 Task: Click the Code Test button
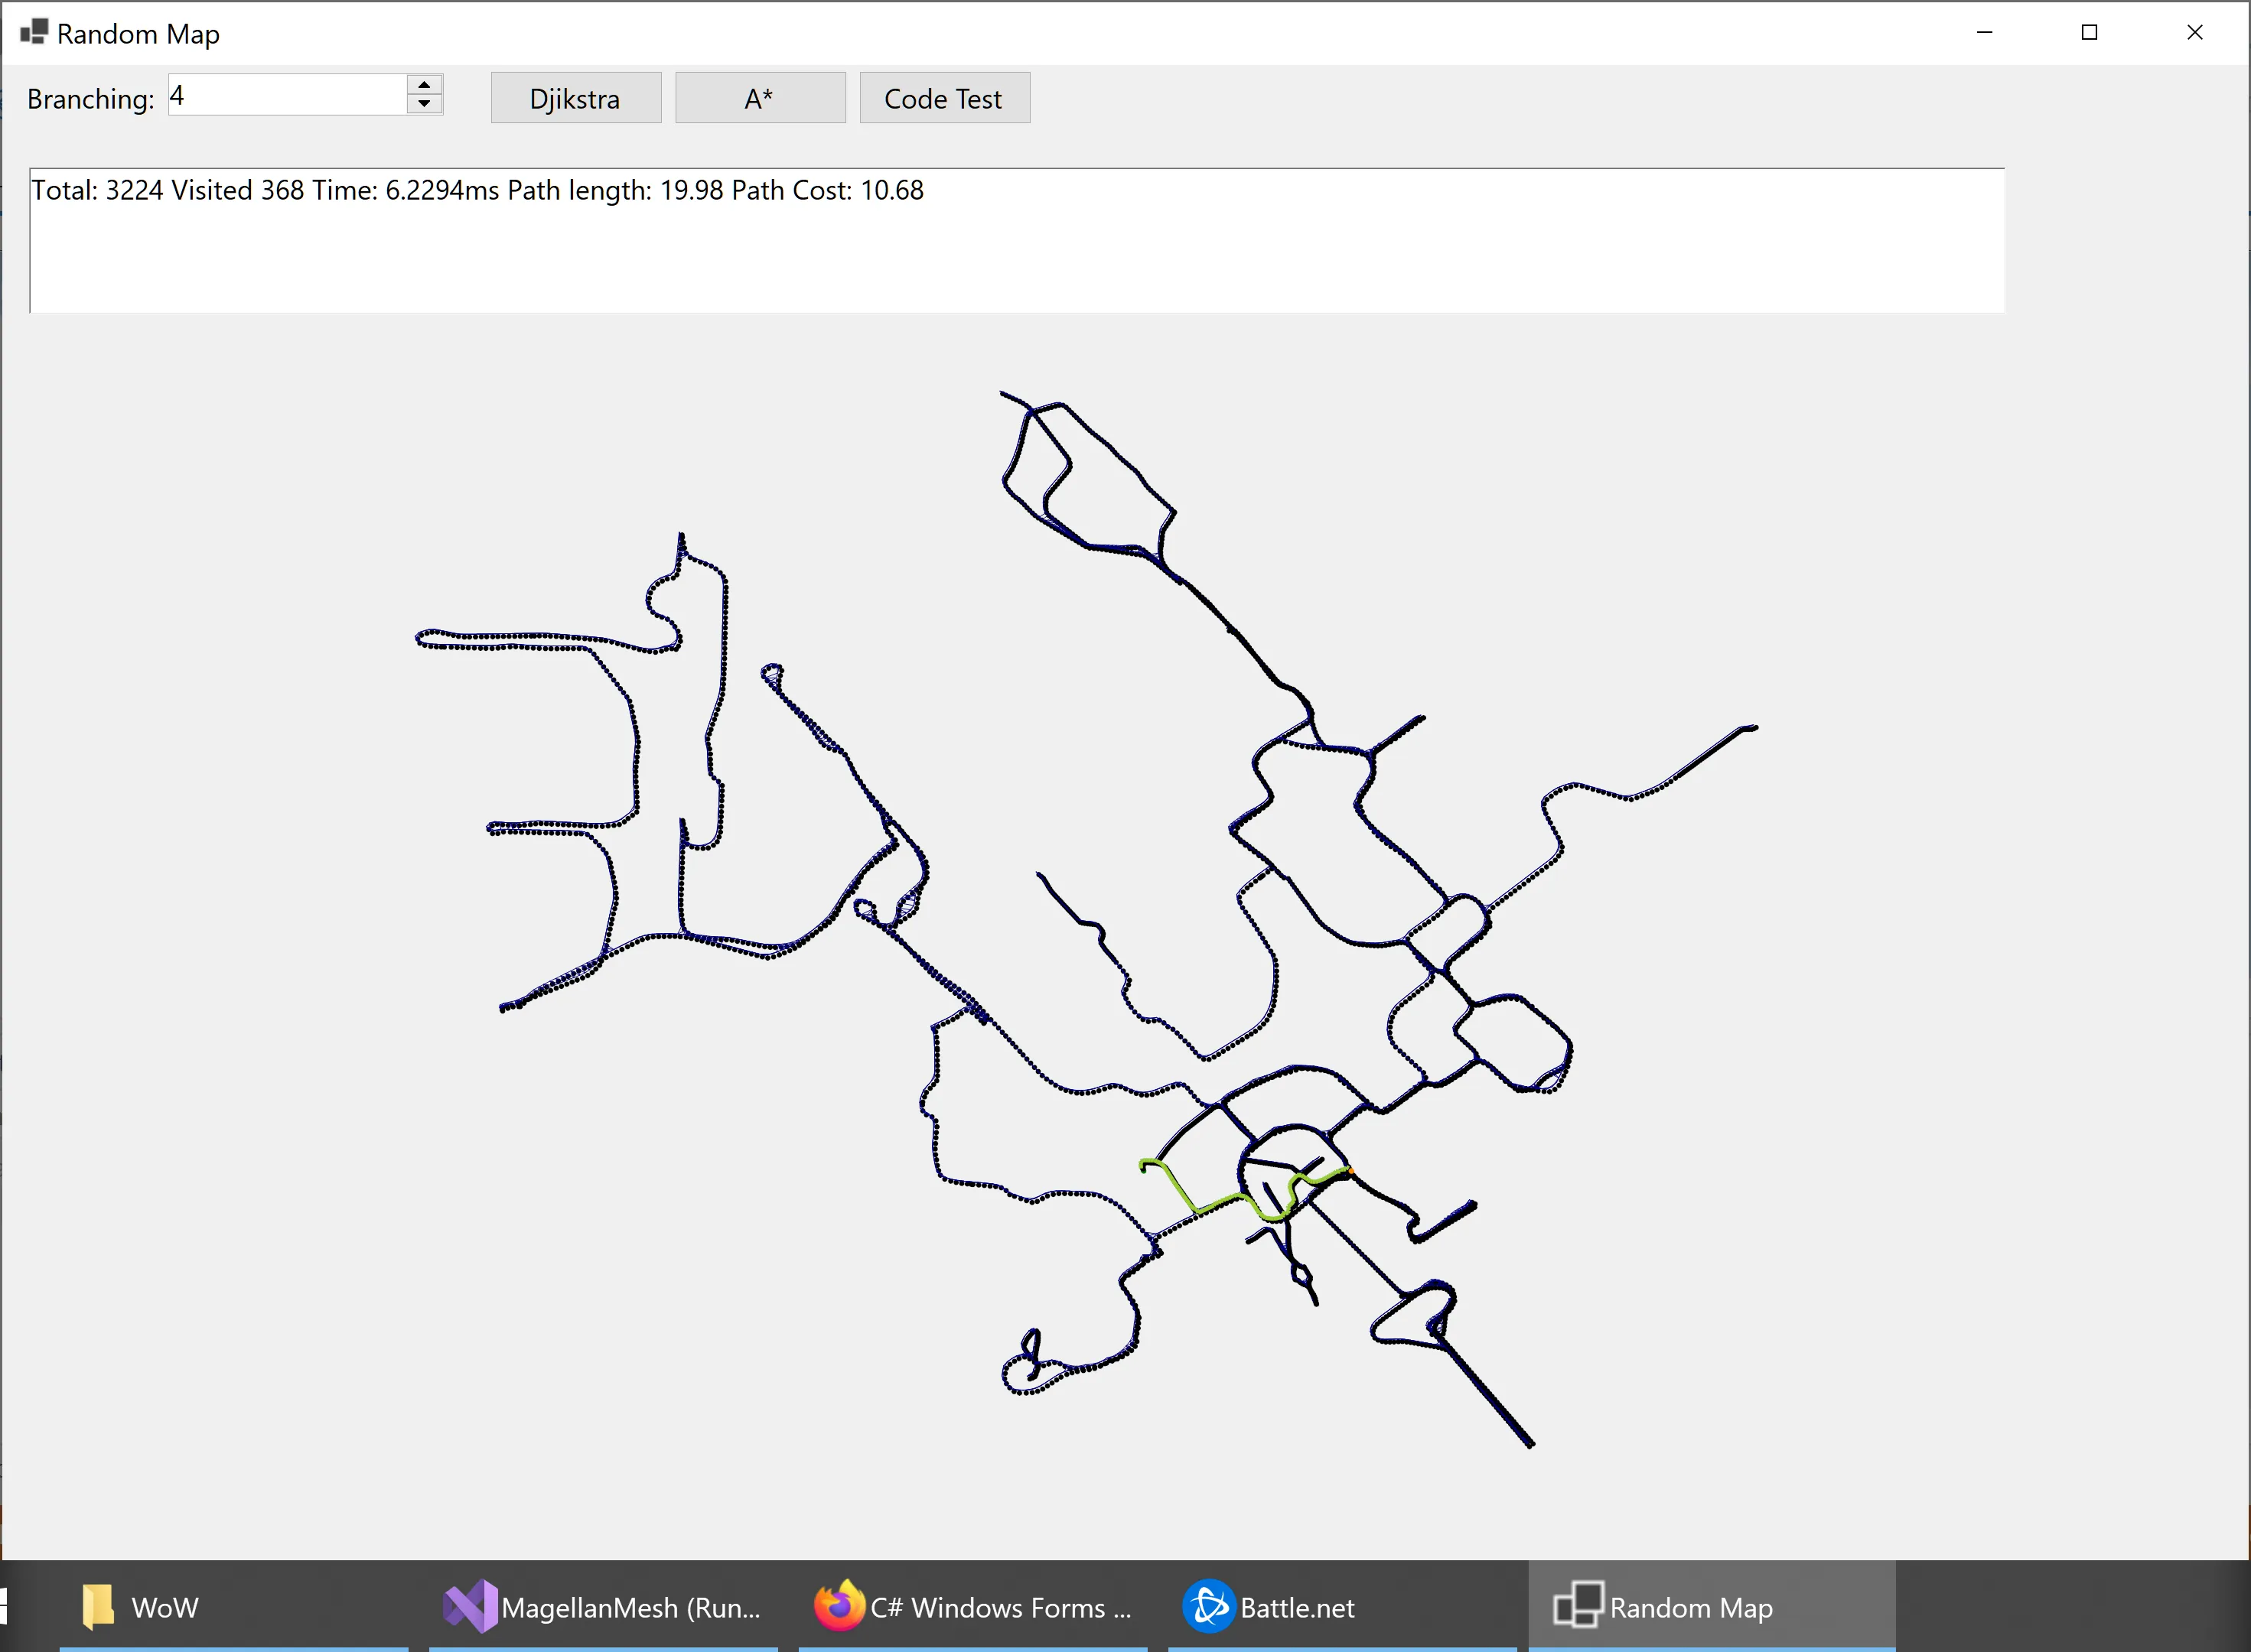(x=943, y=98)
